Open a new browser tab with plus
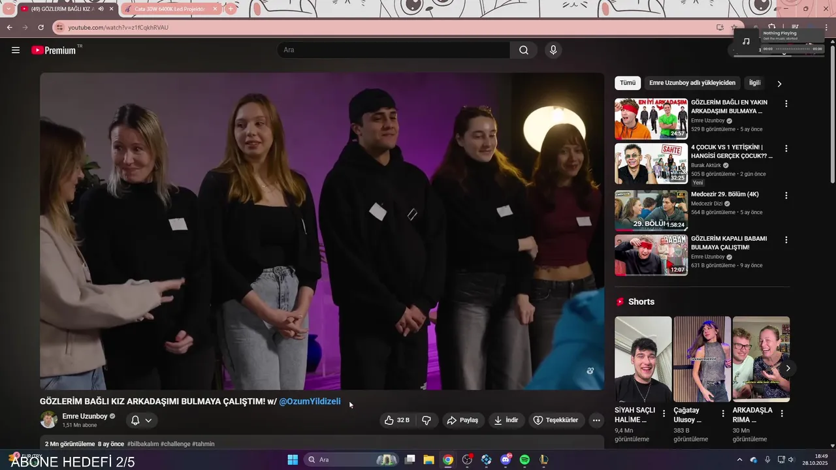 [x=231, y=9]
